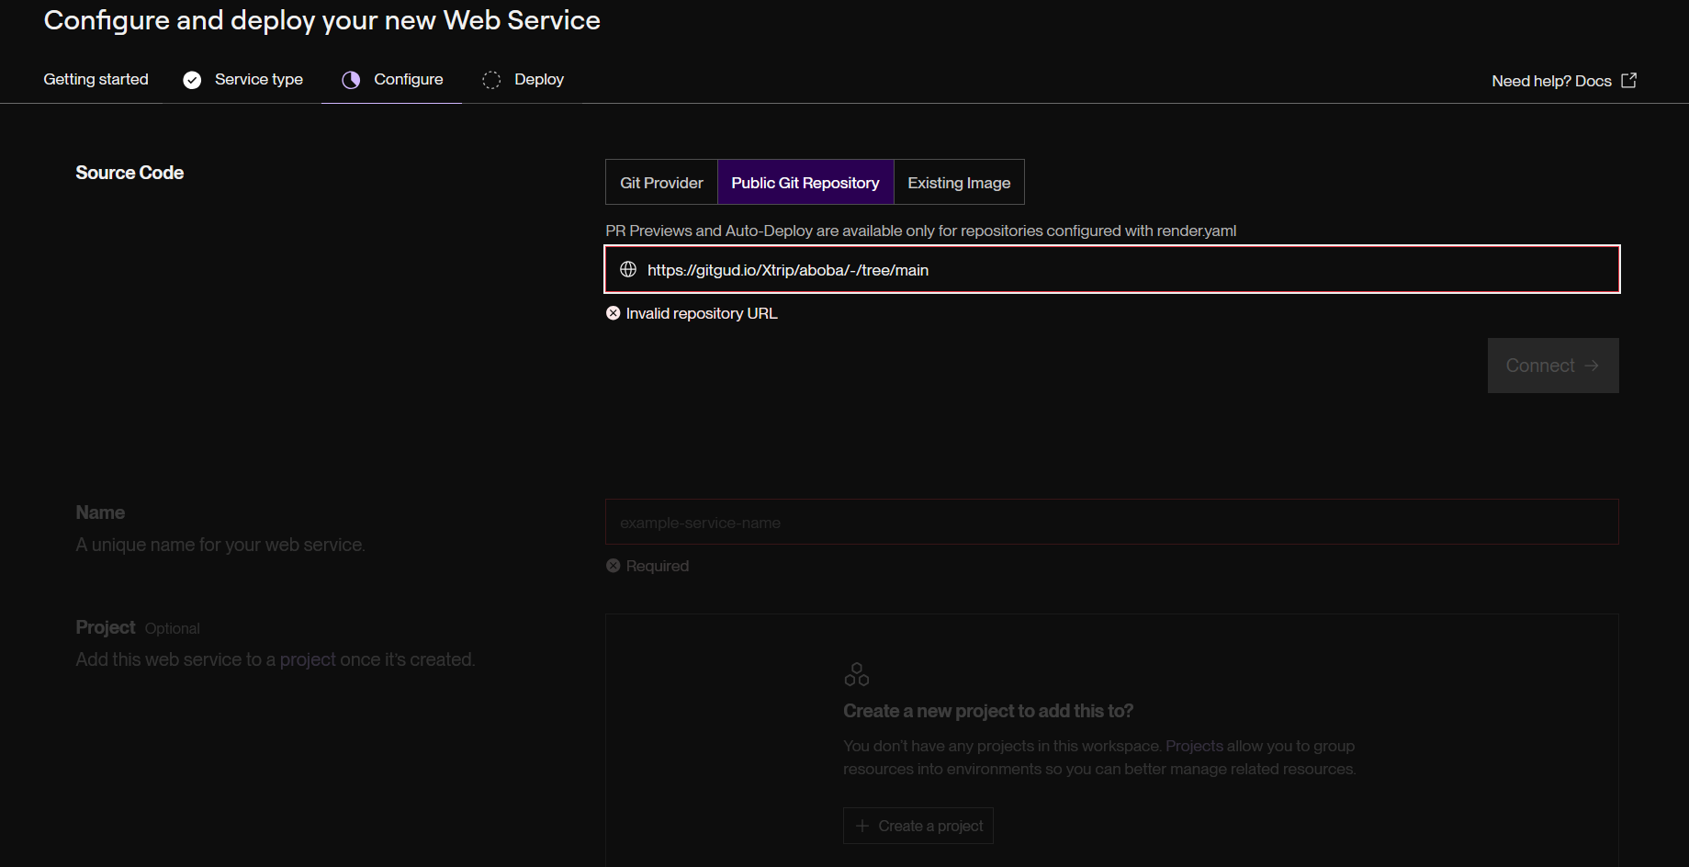
Task: Click the 'Add this web service to a project' hint
Action: (276, 659)
